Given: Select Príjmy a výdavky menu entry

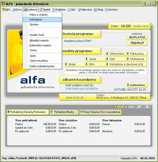Looking at the screenshot, I should 42,15.
